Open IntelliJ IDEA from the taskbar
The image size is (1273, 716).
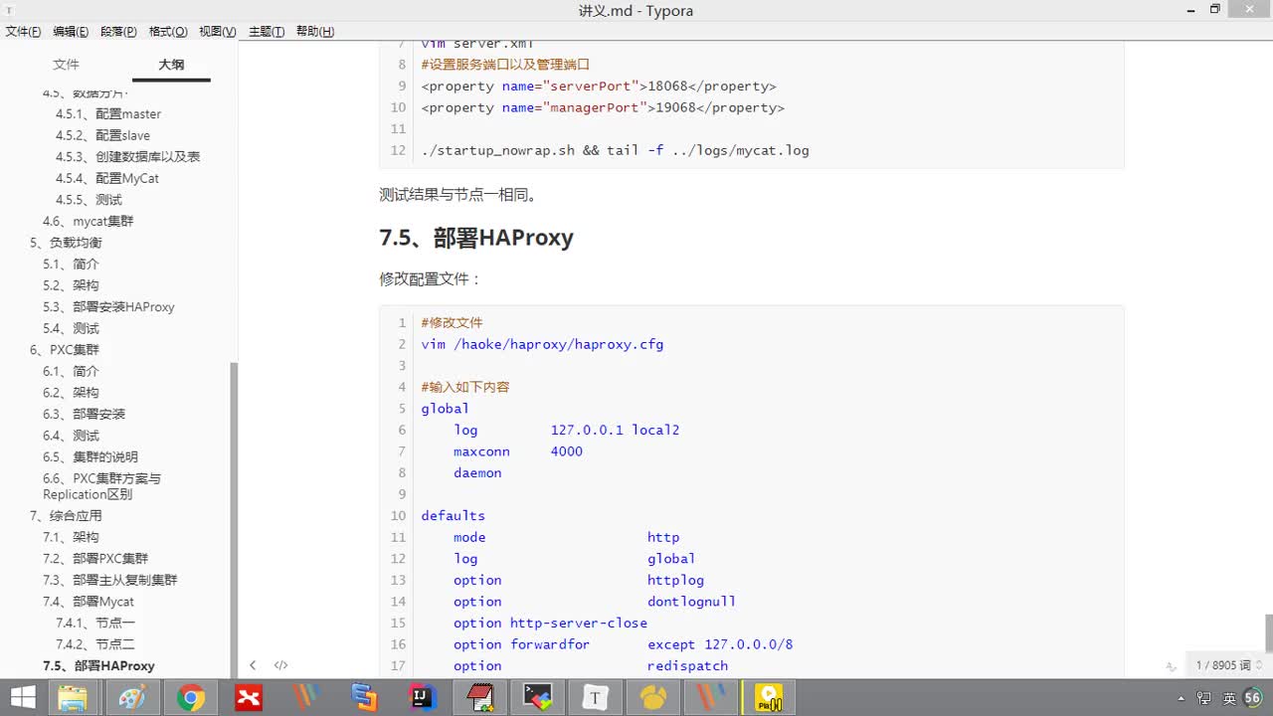[423, 698]
